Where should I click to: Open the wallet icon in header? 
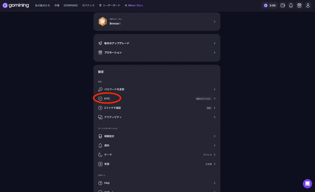(x=283, y=5)
